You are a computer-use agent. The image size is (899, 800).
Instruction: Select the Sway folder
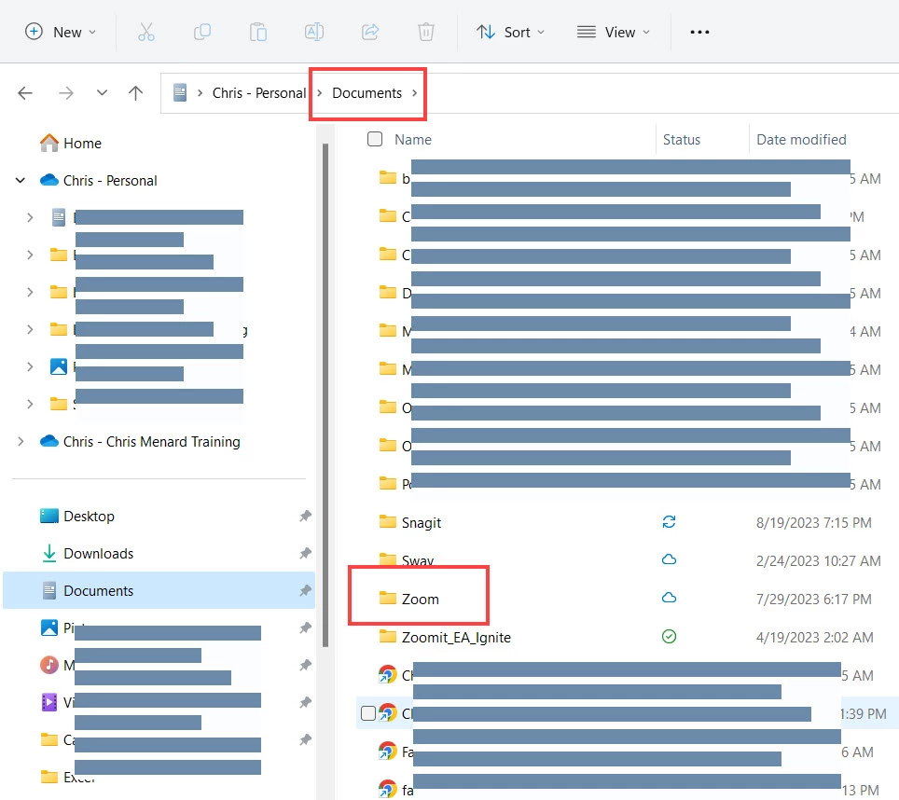coord(418,560)
